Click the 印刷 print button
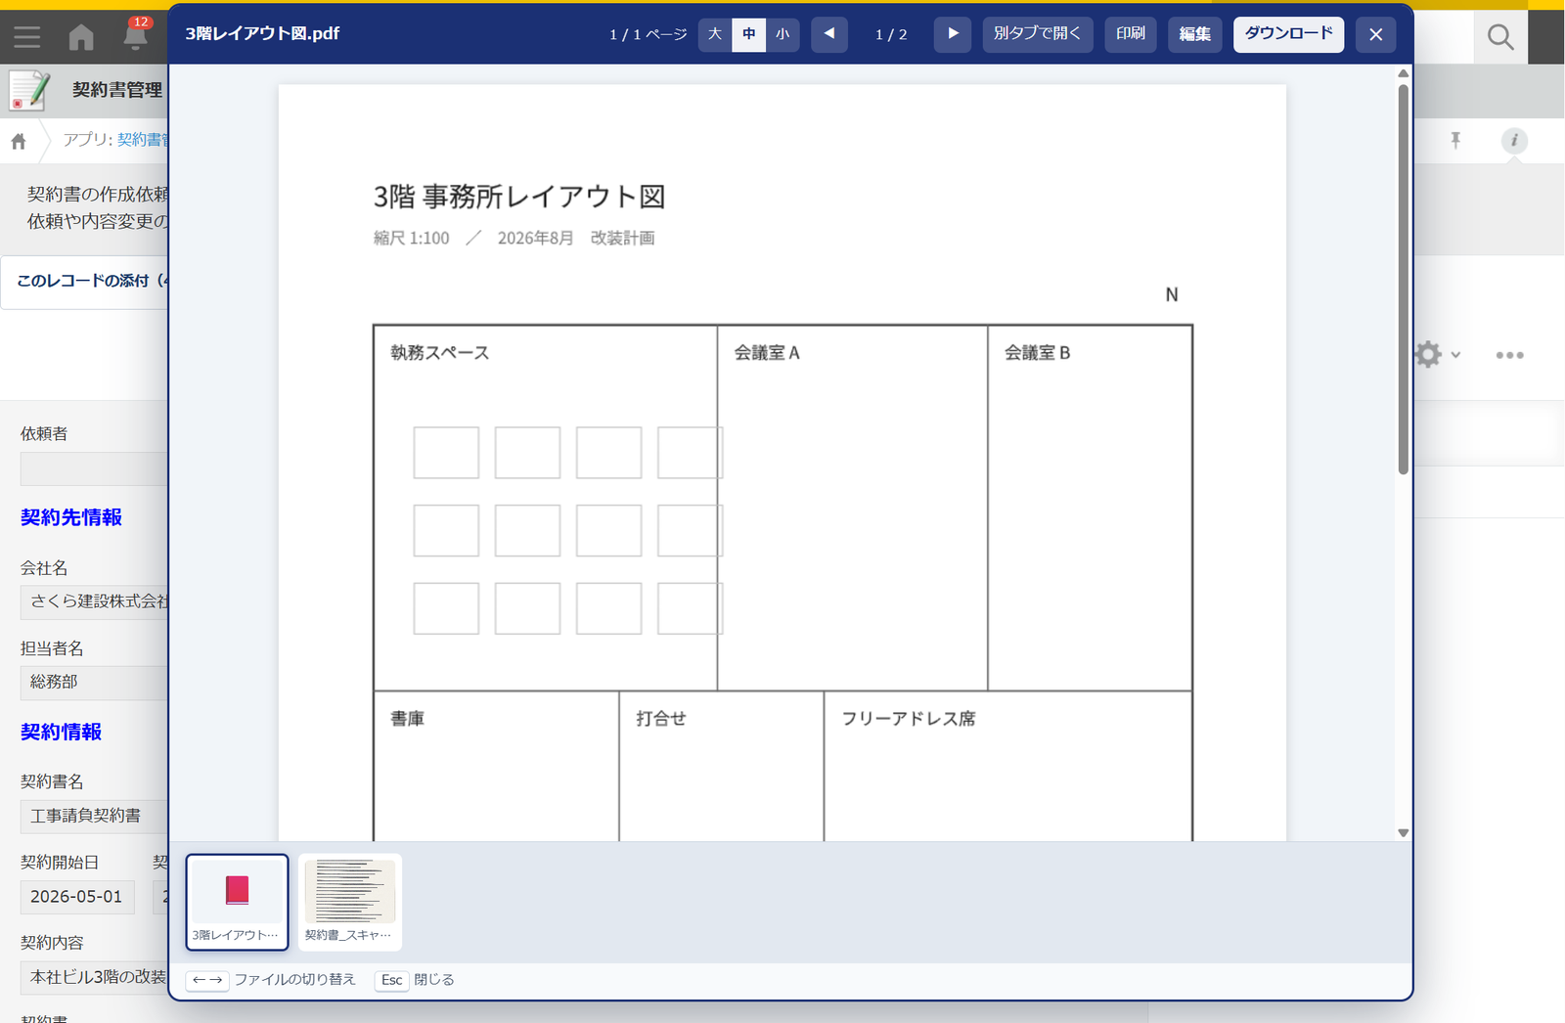Image resolution: width=1565 pixels, height=1023 pixels. click(x=1131, y=34)
